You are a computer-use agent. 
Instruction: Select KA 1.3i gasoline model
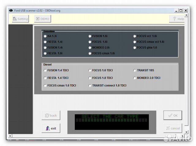click(x=45, y=36)
